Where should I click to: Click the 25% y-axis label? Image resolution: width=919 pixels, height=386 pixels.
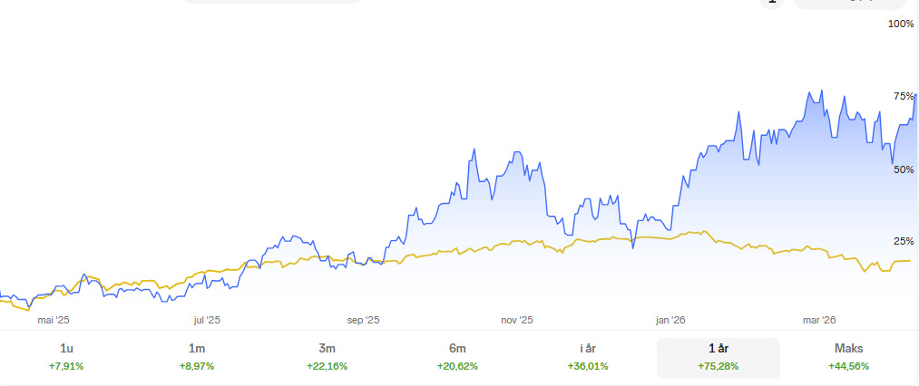tap(903, 241)
